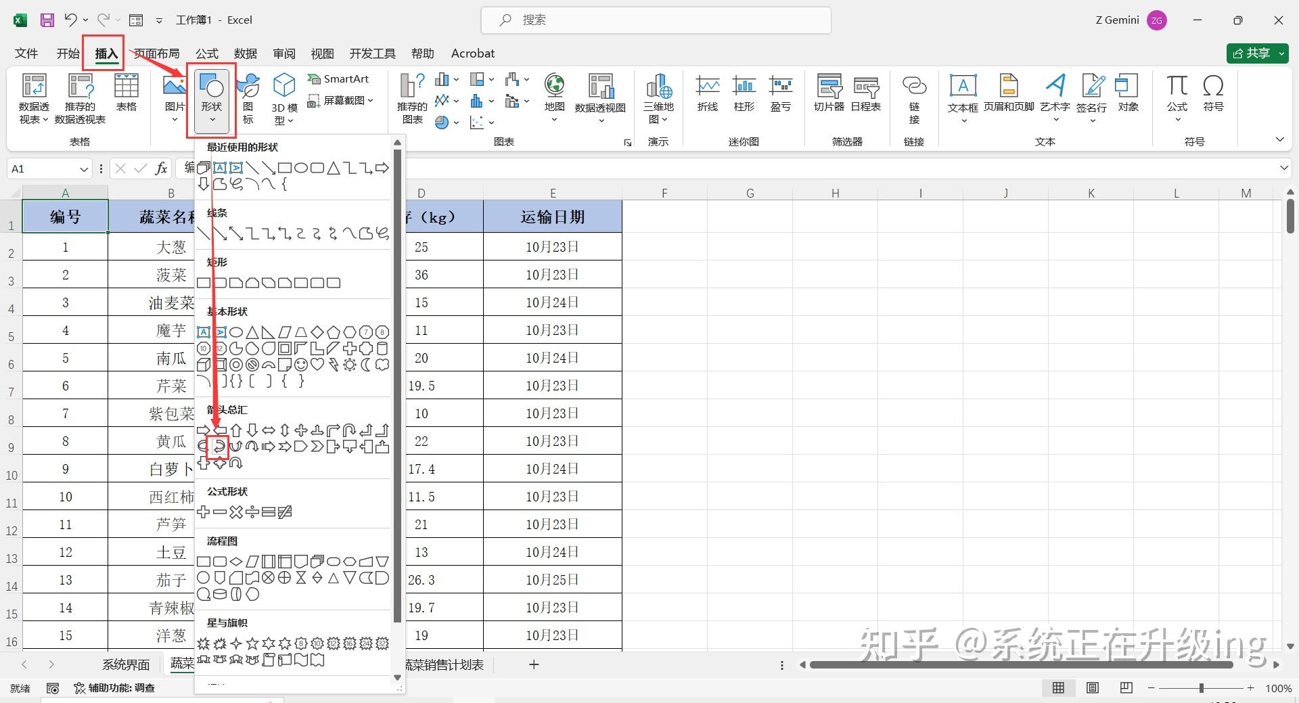Open recommended charts (推荐的图表)
Image resolution: width=1299 pixels, height=703 pixels.
tap(412, 99)
